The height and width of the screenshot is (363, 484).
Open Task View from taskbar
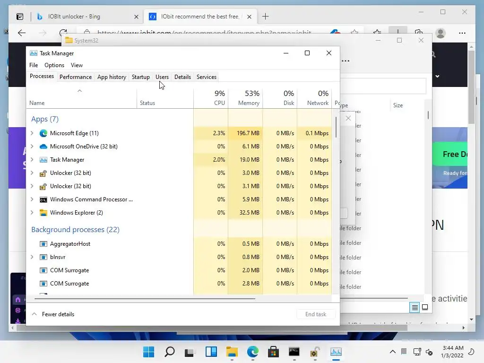point(190,352)
